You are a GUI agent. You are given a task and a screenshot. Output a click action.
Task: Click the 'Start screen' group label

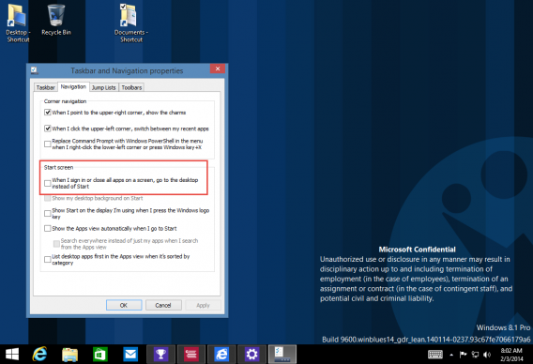click(58, 167)
